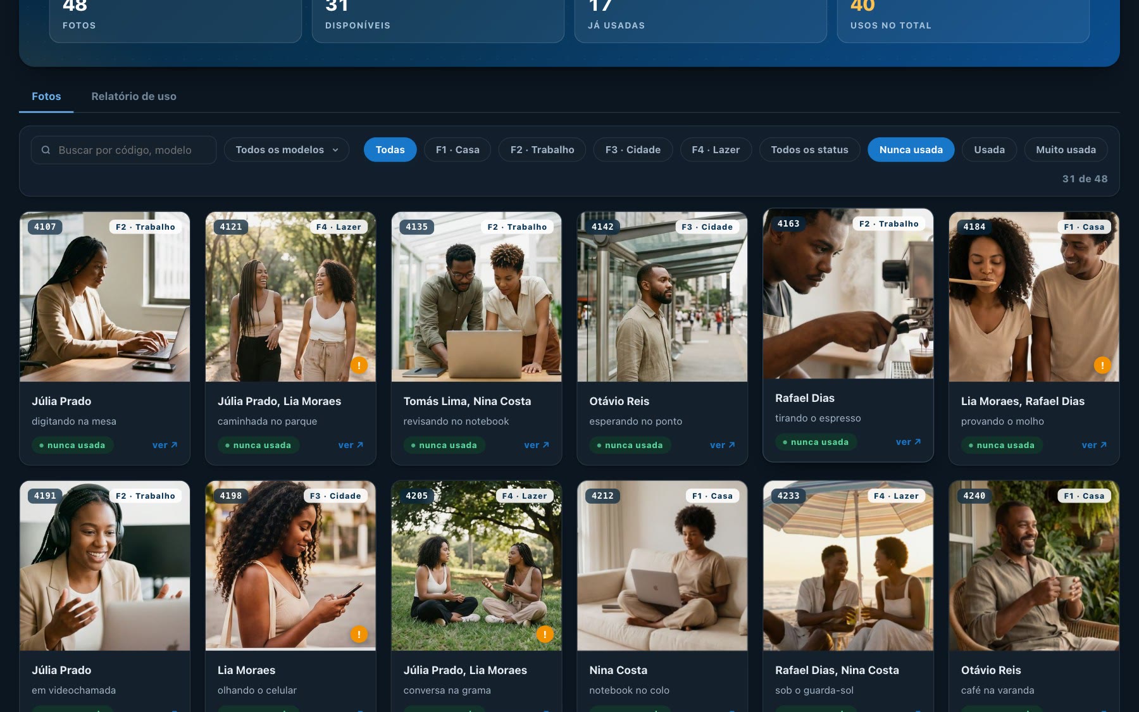Open photo 4163 thumbnail of Rafael Dias

click(x=848, y=294)
